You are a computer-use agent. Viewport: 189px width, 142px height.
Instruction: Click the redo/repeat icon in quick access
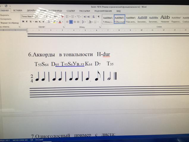(6, 6)
